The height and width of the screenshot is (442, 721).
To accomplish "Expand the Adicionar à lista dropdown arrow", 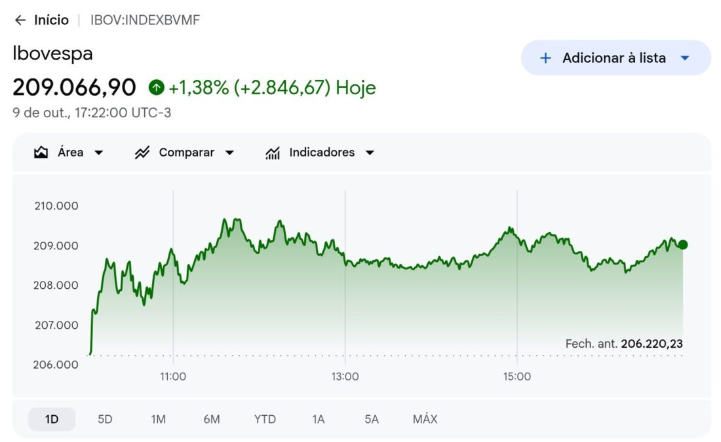I will tap(685, 58).
